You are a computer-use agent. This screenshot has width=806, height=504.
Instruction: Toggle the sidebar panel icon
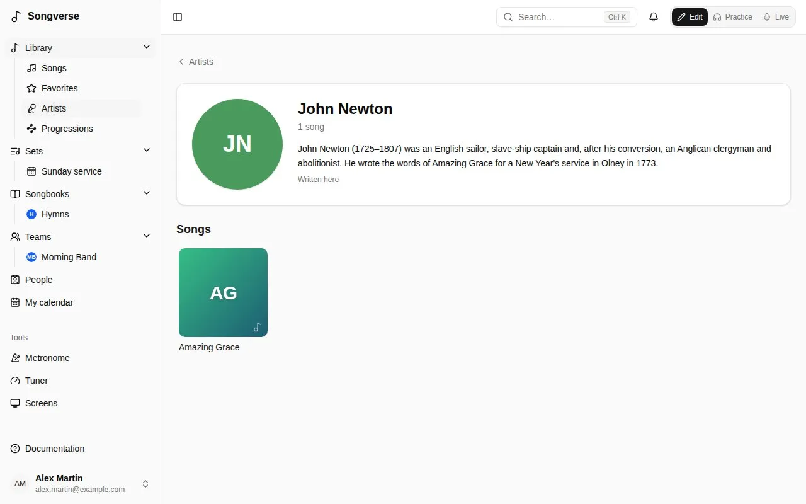(x=178, y=17)
